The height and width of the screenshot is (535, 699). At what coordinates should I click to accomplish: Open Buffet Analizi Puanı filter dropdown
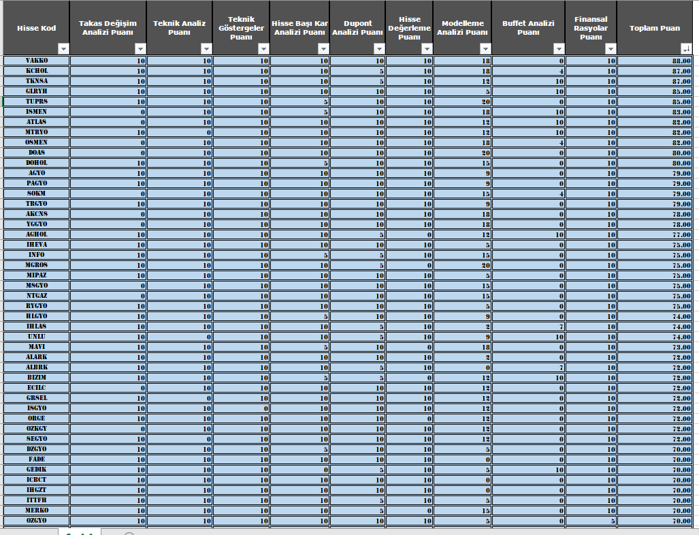point(559,48)
